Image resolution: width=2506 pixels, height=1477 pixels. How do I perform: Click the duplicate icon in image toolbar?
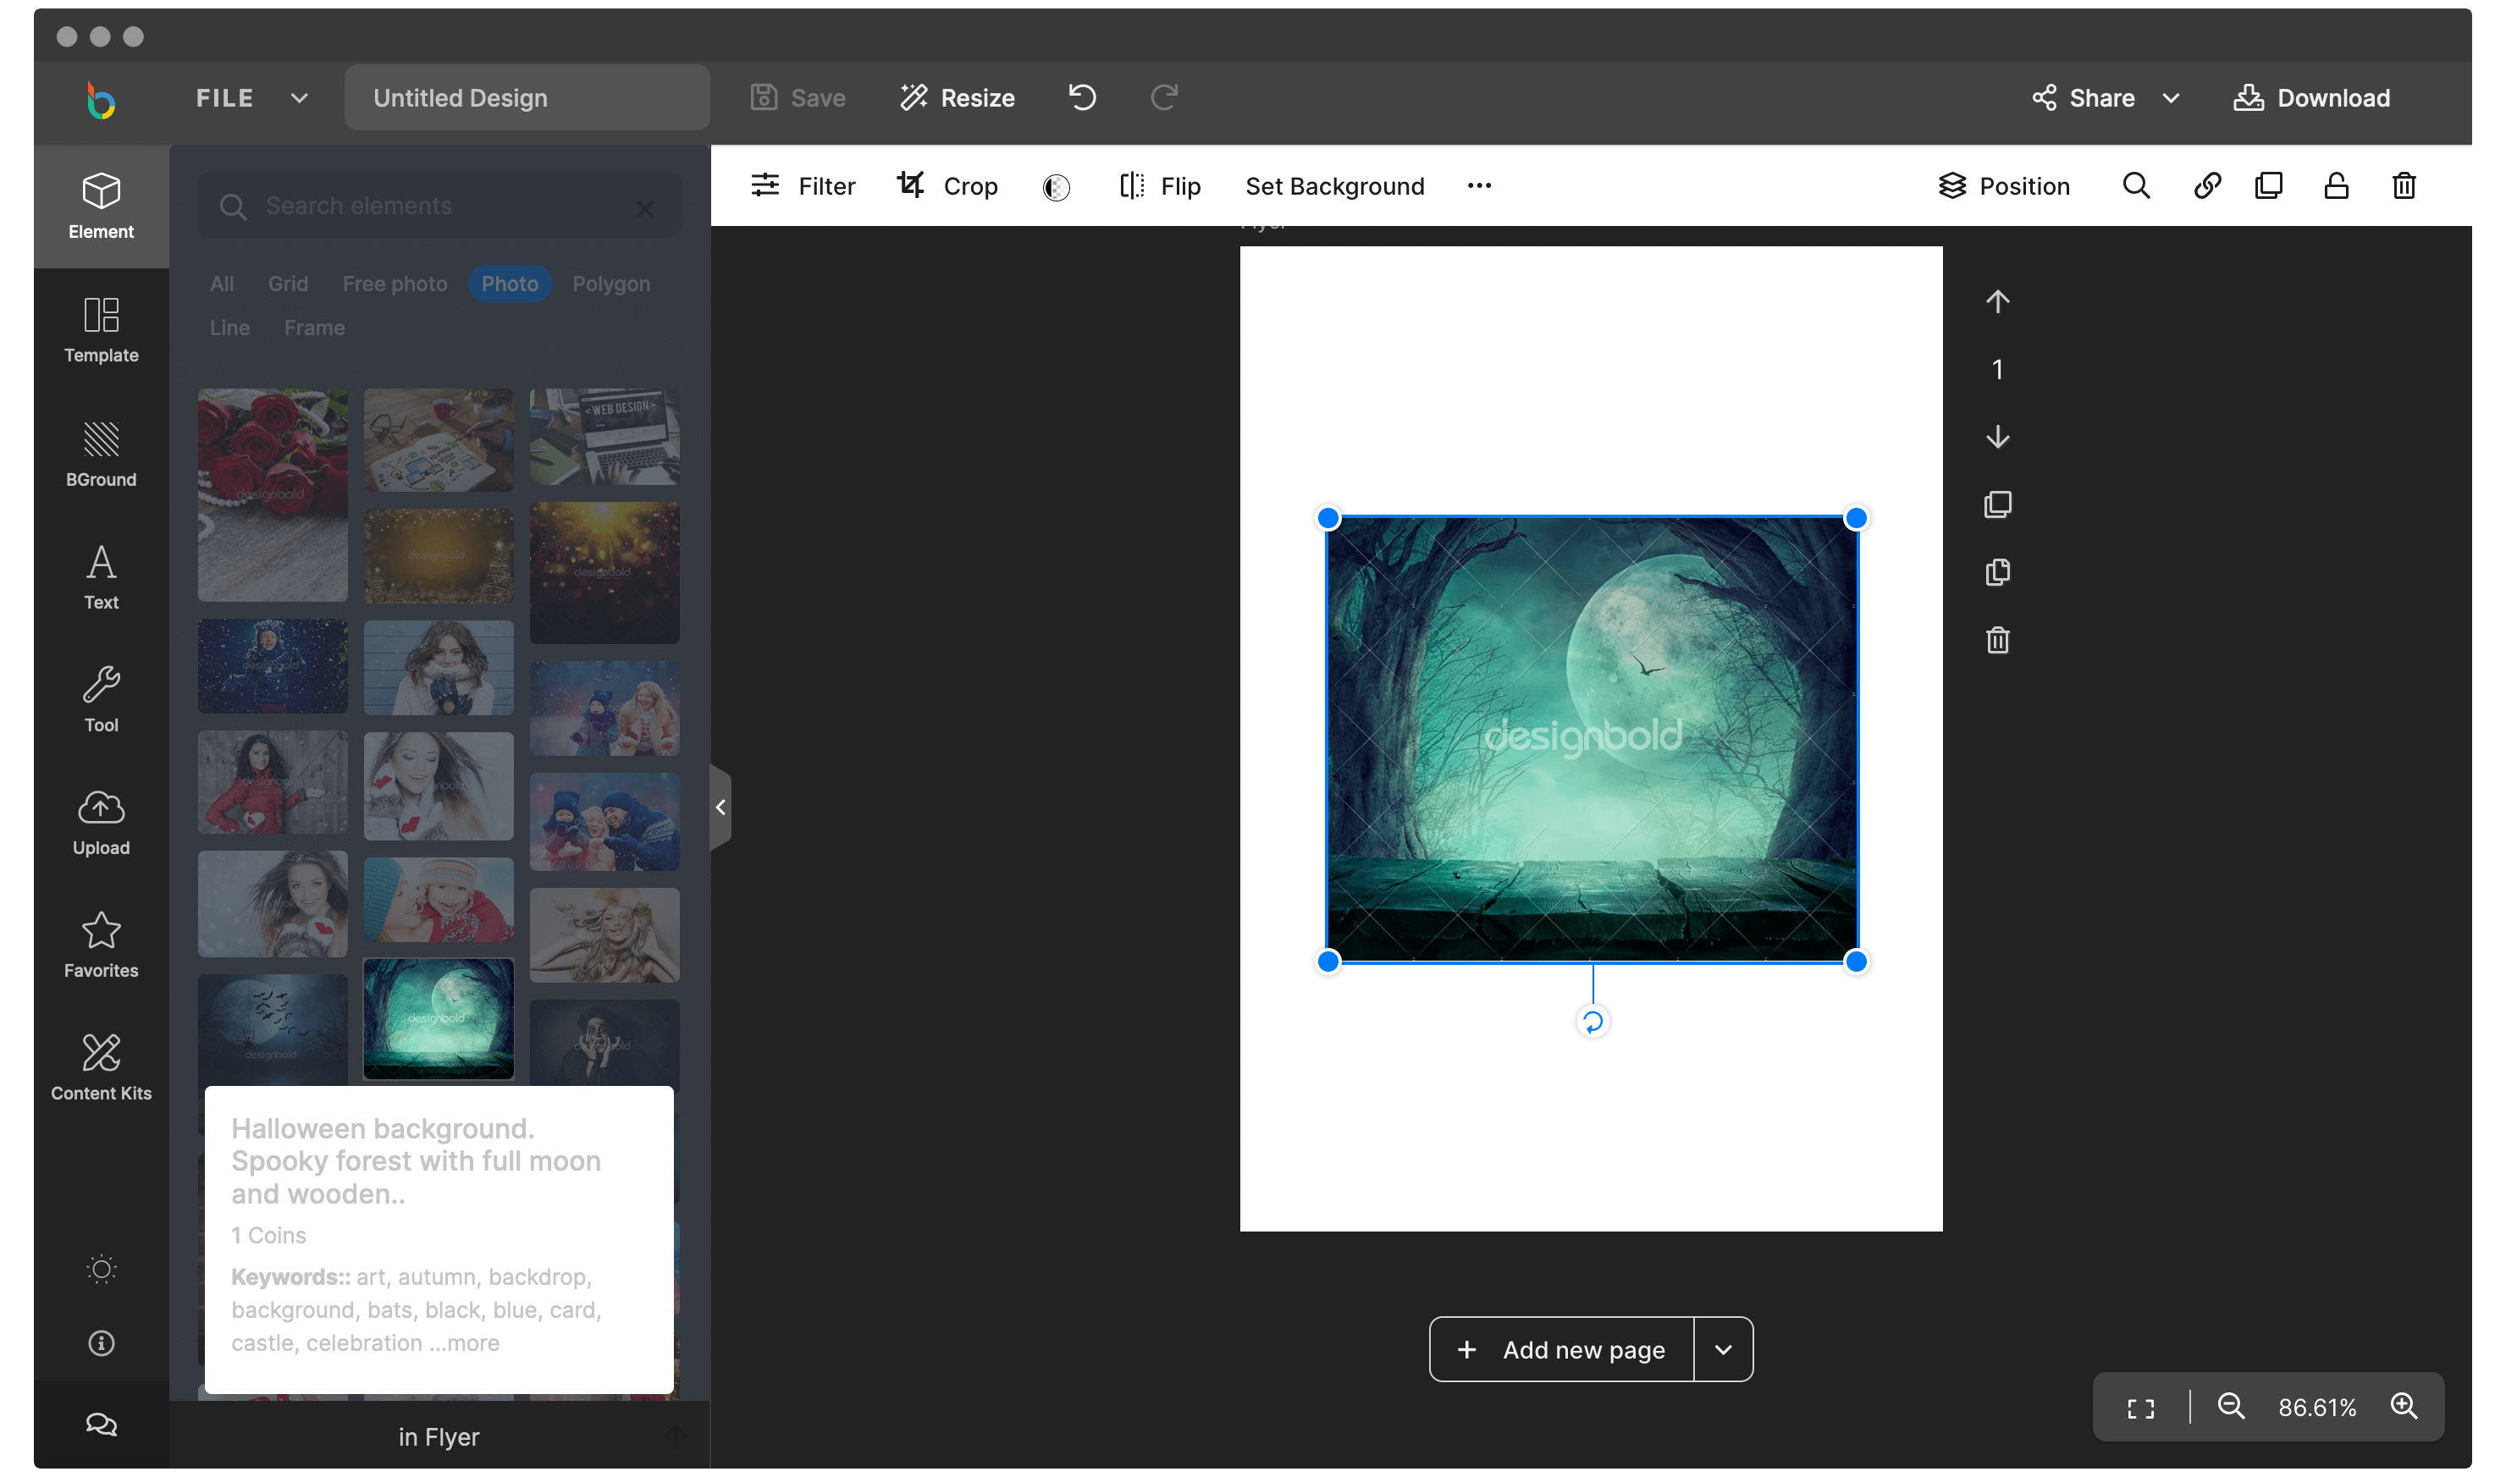pos(2268,186)
